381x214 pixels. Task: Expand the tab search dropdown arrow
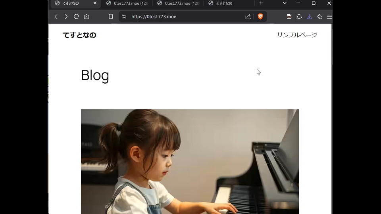285,3
